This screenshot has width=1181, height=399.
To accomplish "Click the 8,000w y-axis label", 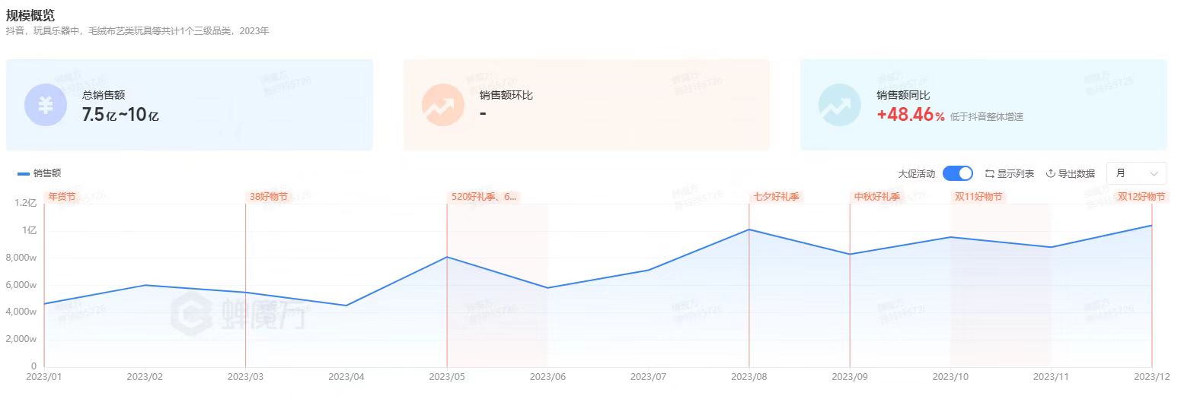I will click(x=21, y=258).
